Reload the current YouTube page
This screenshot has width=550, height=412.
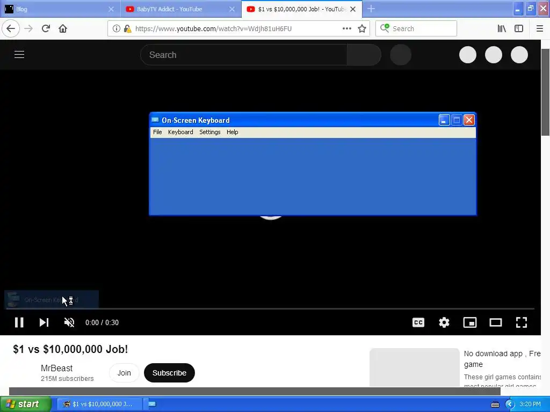click(x=46, y=29)
